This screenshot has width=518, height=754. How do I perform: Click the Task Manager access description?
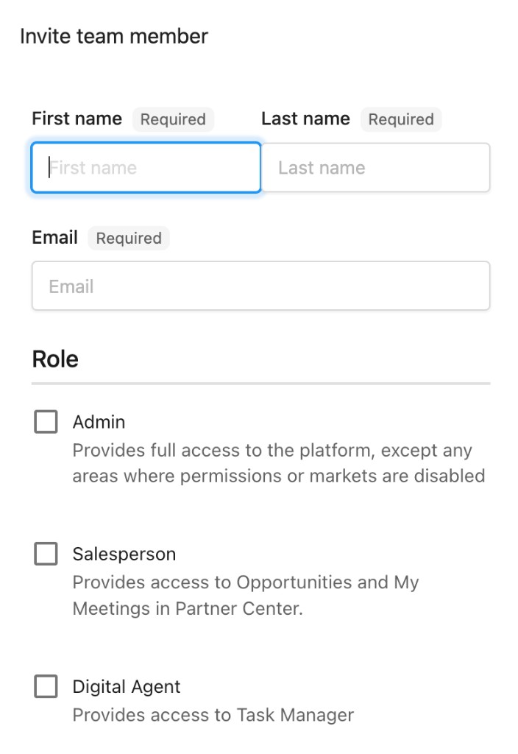[x=213, y=715]
